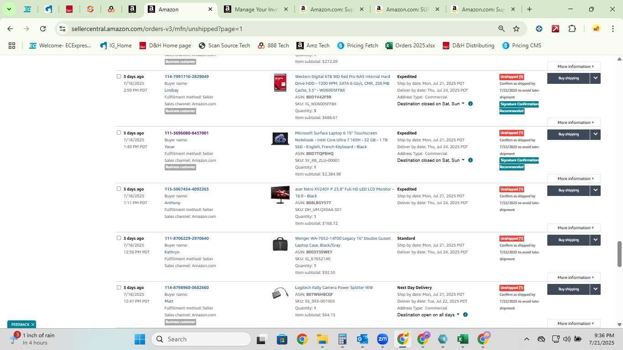This screenshot has width=623, height=350.
Task: Open D&H Home page bookmark
Action: click(165, 46)
